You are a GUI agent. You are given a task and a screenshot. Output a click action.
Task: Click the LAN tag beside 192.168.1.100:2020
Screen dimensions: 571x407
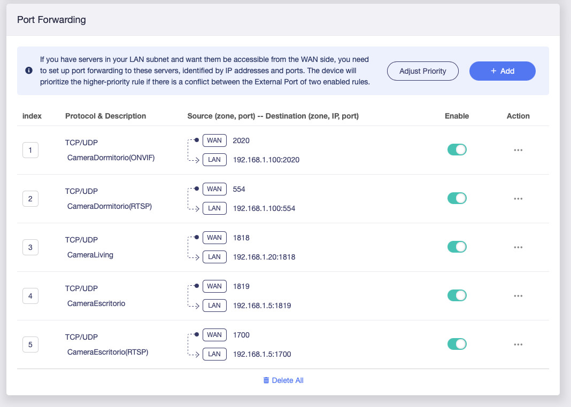(x=214, y=160)
